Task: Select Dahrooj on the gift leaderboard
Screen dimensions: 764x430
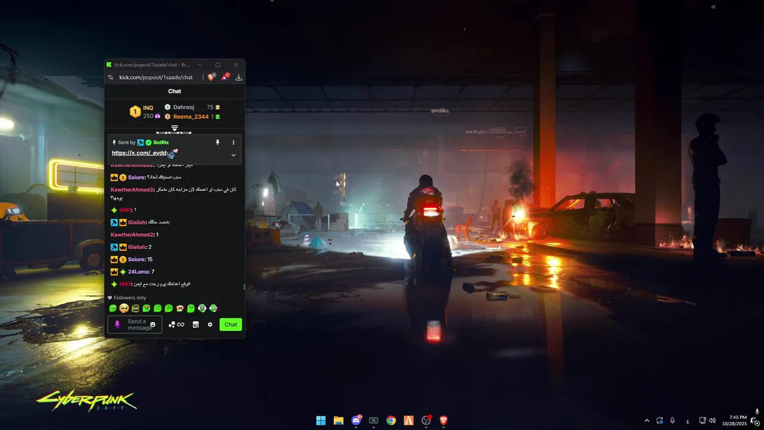Action: tap(183, 107)
